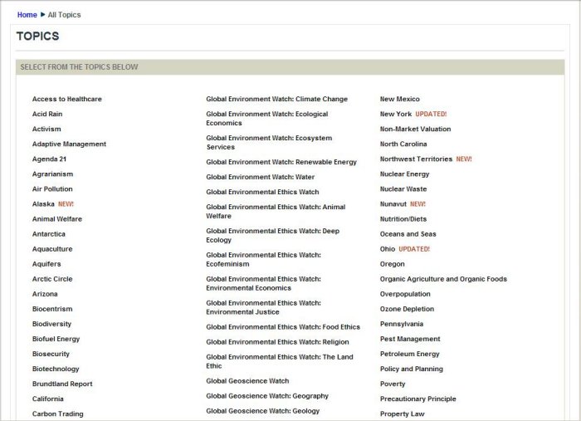Open Environmental Ethics Watch: Environmental Economics
The image size is (581, 421).
pos(263,283)
